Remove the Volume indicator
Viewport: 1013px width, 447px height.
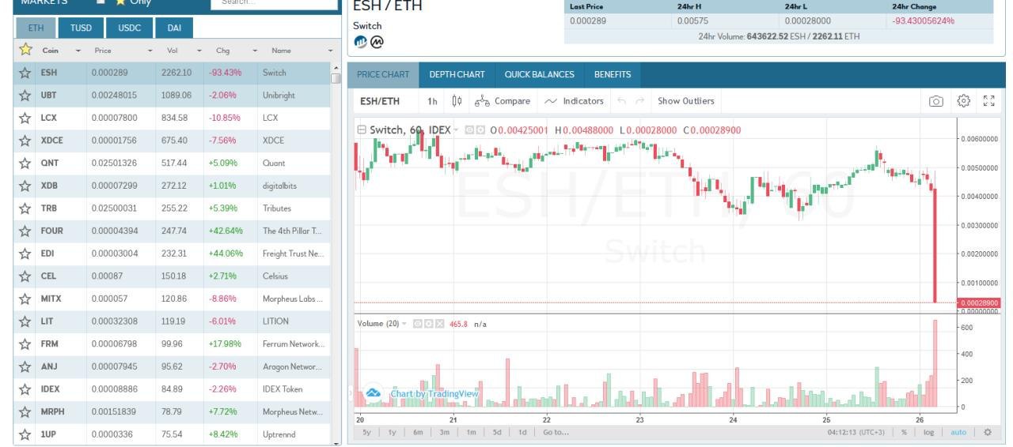point(440,324)
